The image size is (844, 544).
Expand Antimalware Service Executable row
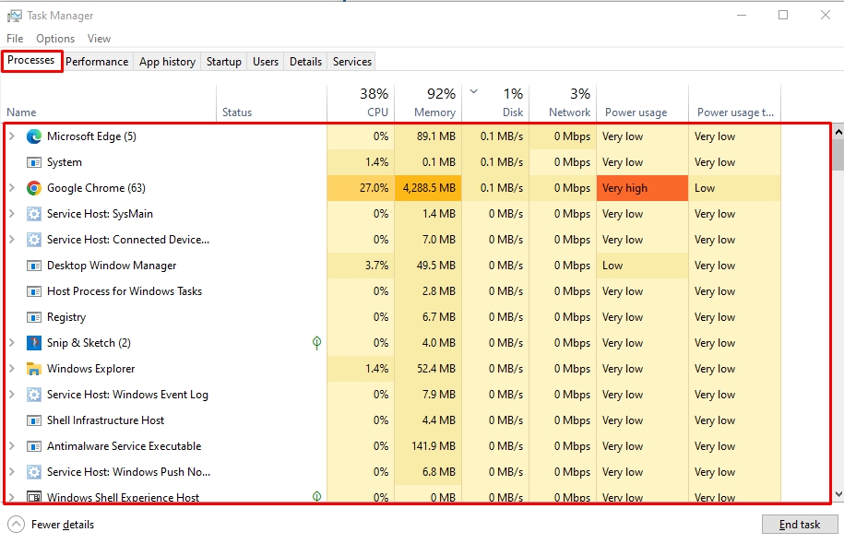[x=12, y=446]
